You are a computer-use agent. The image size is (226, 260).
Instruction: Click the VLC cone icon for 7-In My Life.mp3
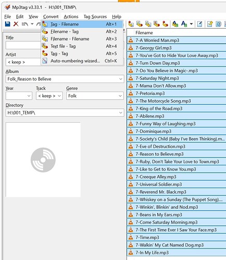tap(131, 253)
